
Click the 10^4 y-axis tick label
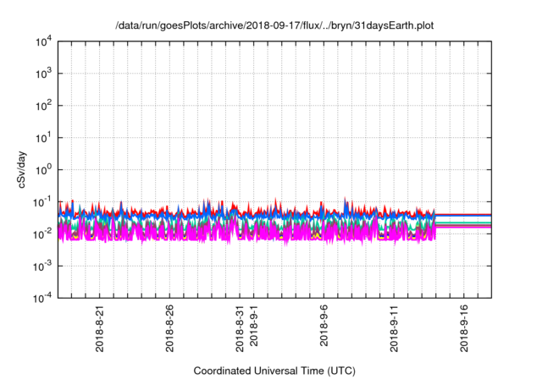(44, 41)
